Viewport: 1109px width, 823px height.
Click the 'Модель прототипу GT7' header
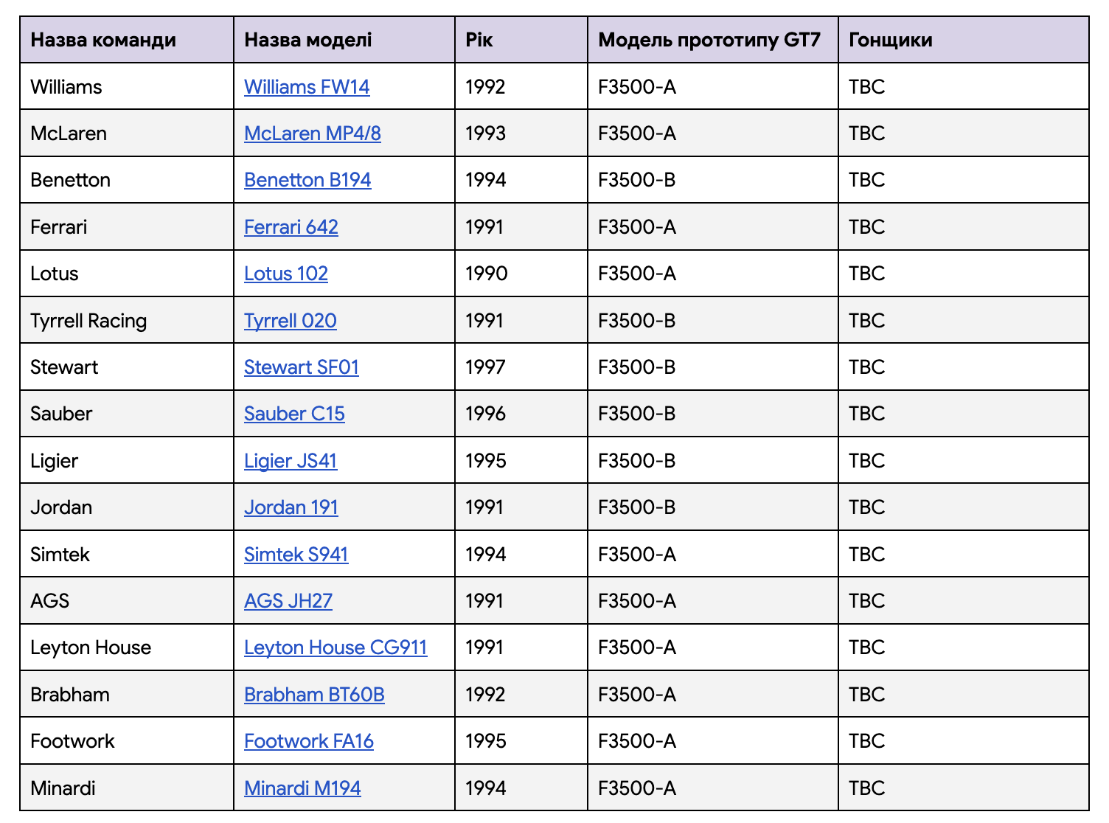click(x=713, y=40)
